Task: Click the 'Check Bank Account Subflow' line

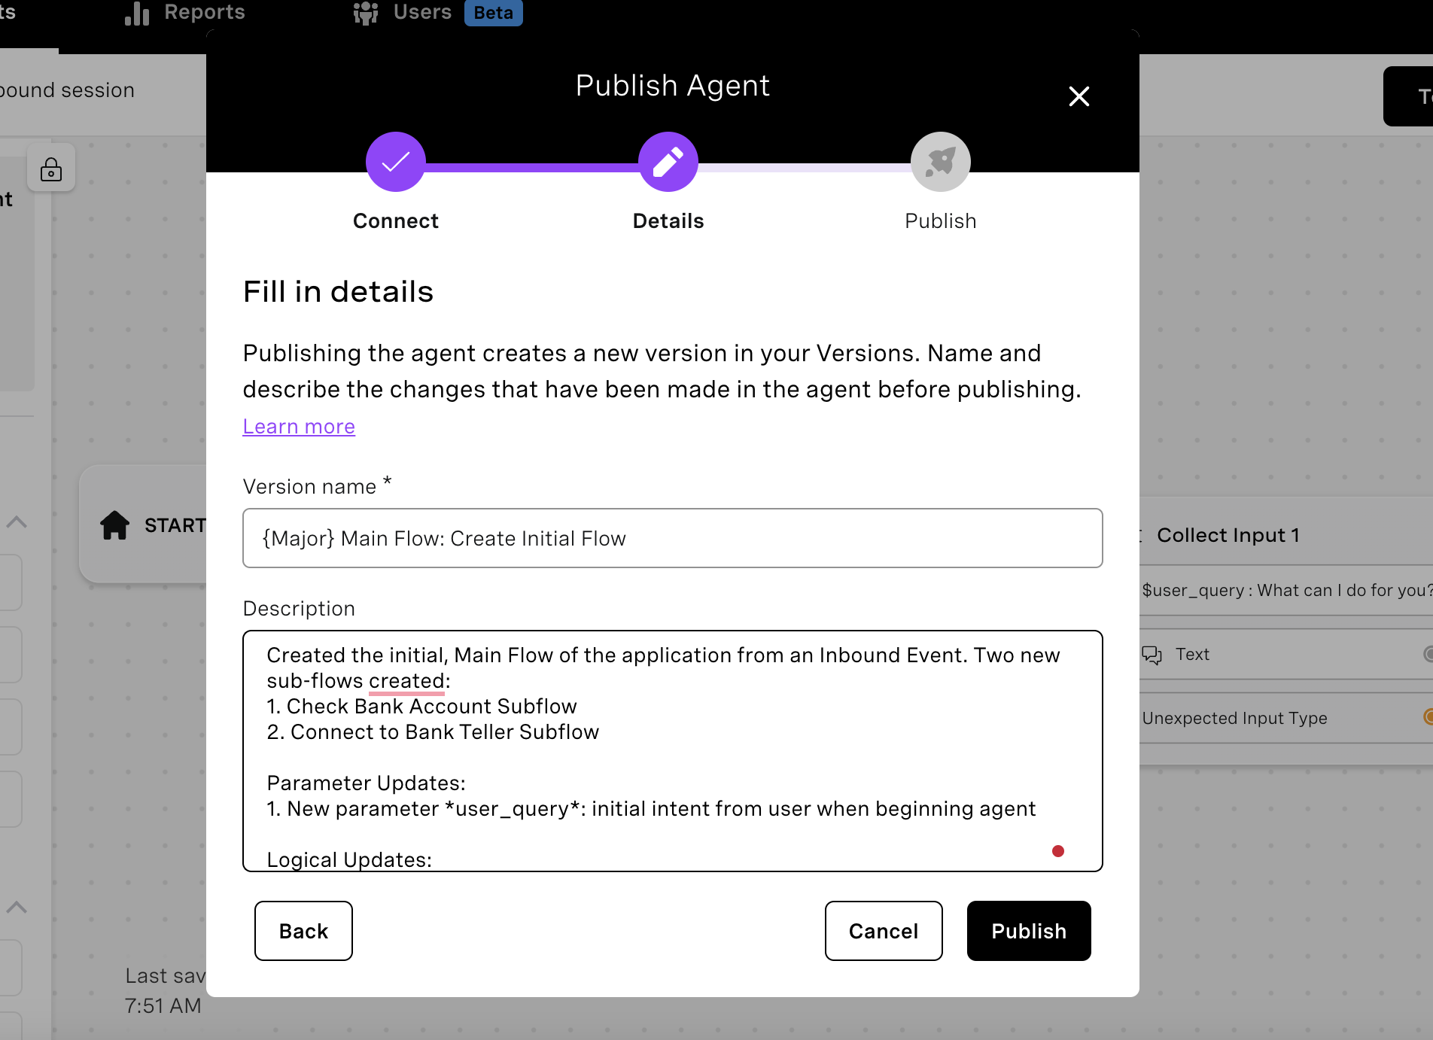Action: 421,706
